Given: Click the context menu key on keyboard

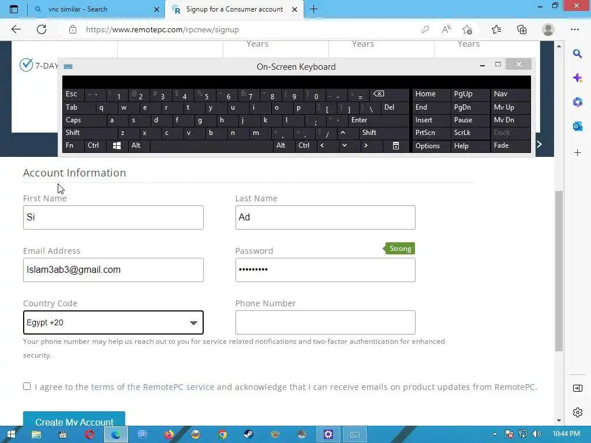Looking at the screenshot, I should 396,146.
